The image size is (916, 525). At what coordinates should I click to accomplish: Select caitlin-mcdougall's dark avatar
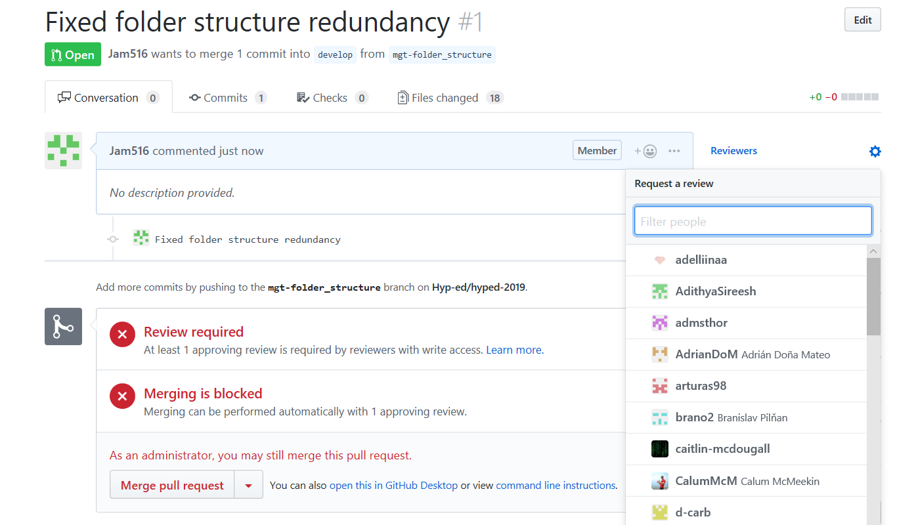(660, 449)
